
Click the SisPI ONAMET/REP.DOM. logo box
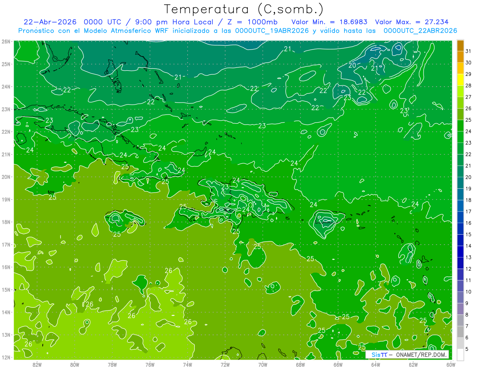click(407, 354)
